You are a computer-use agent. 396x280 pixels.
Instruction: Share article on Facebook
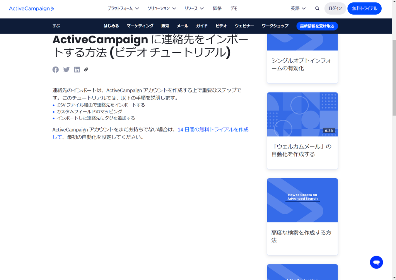(56, 70)
